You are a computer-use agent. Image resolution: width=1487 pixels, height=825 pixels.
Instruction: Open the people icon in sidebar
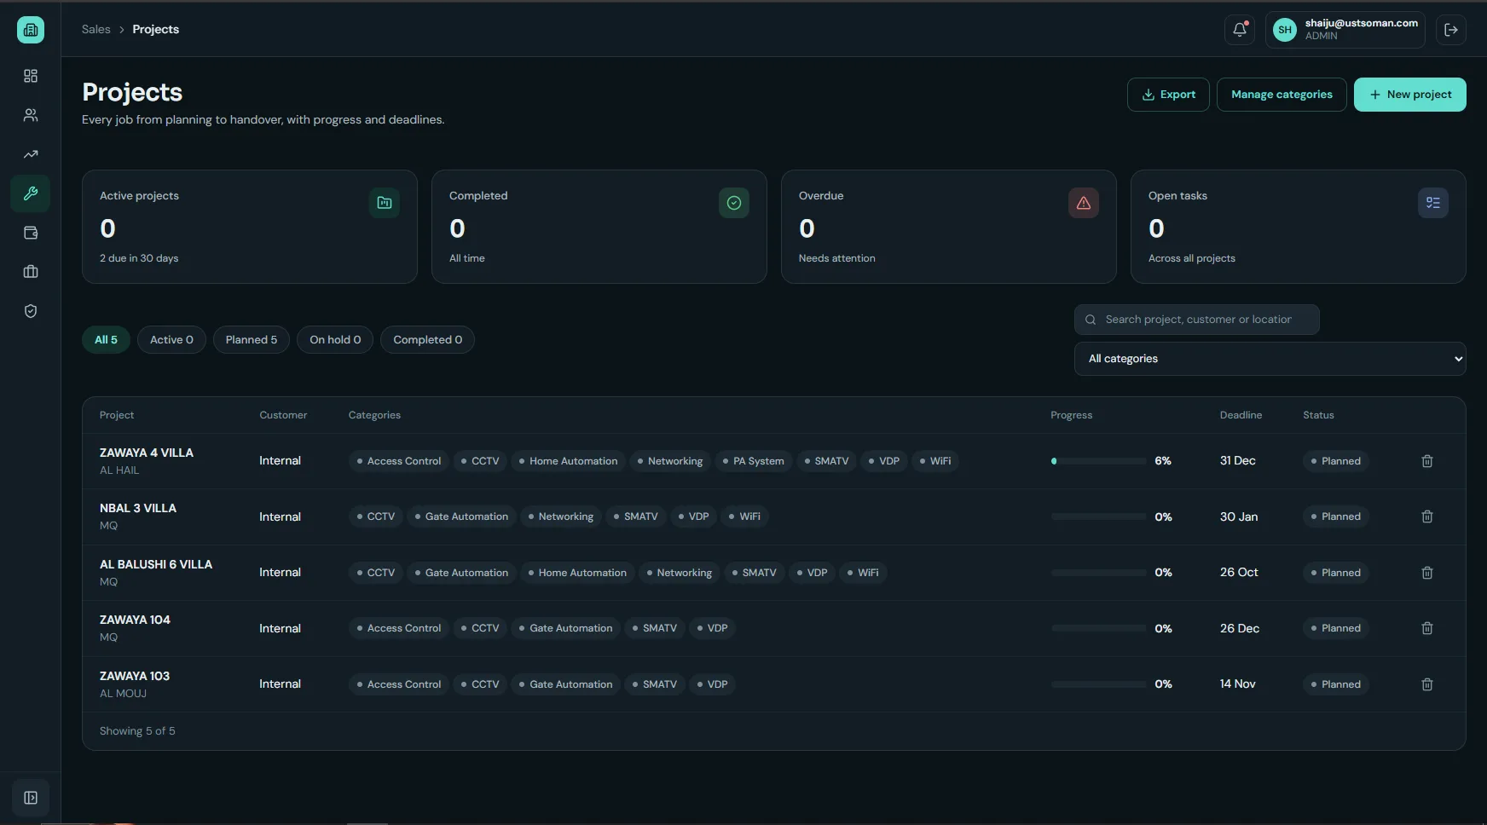point(31,115)
